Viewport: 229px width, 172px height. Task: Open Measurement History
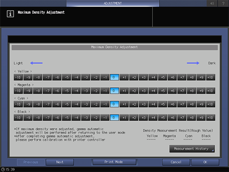192,149
